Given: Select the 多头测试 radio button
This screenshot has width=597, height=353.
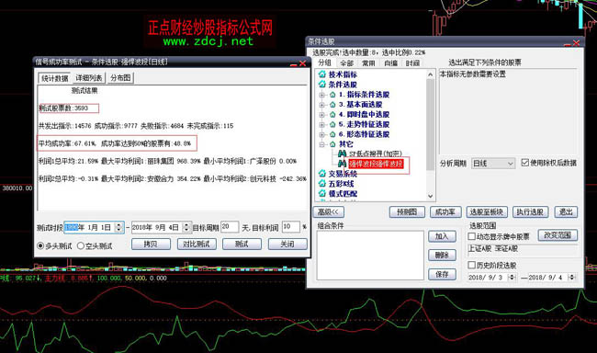Looking at the screenshot, I should click(40, 245).
